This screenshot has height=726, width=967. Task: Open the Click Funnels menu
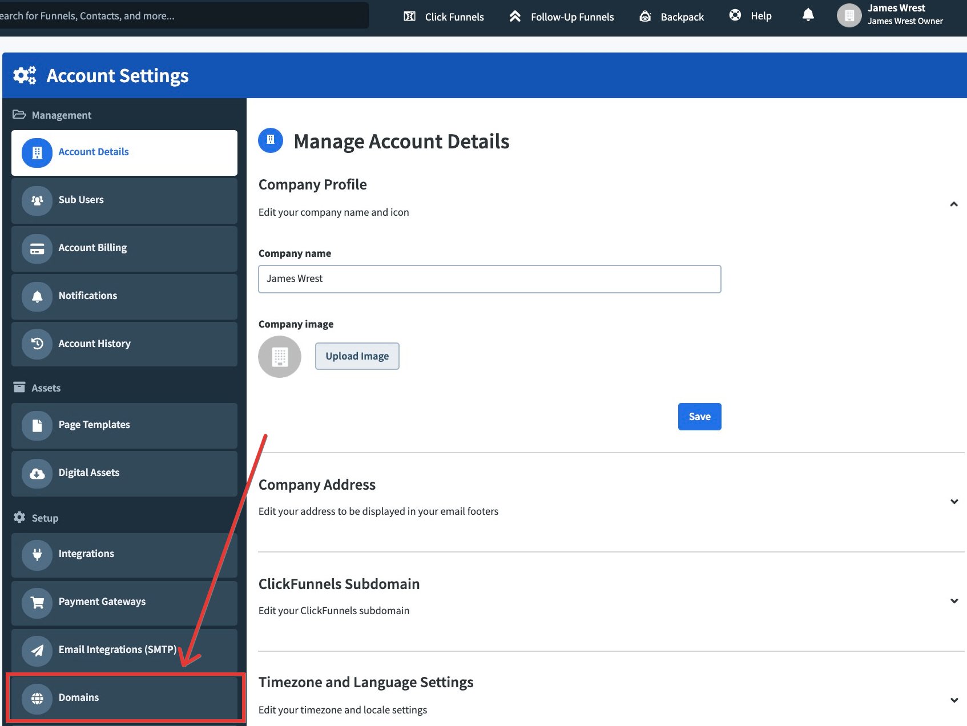click(454, 17)
